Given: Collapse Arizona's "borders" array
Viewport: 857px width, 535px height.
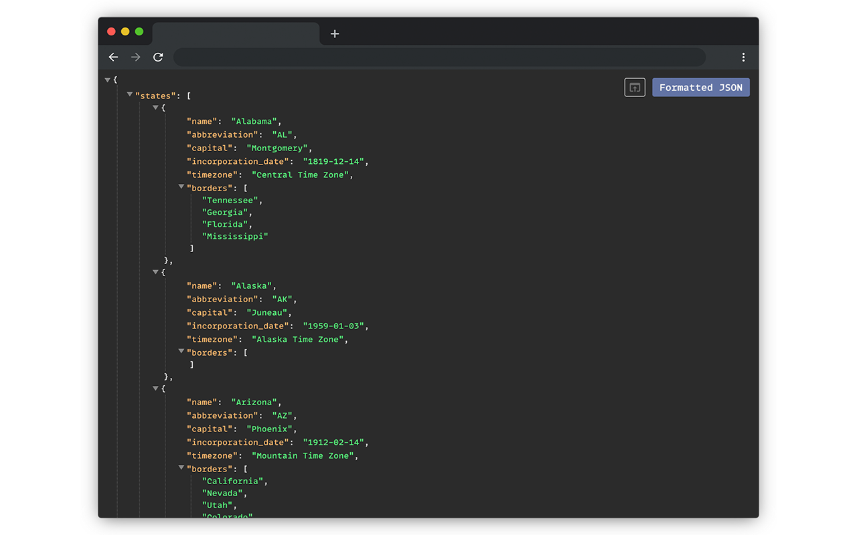Looking at the screenshot, I should click(181, 467).
